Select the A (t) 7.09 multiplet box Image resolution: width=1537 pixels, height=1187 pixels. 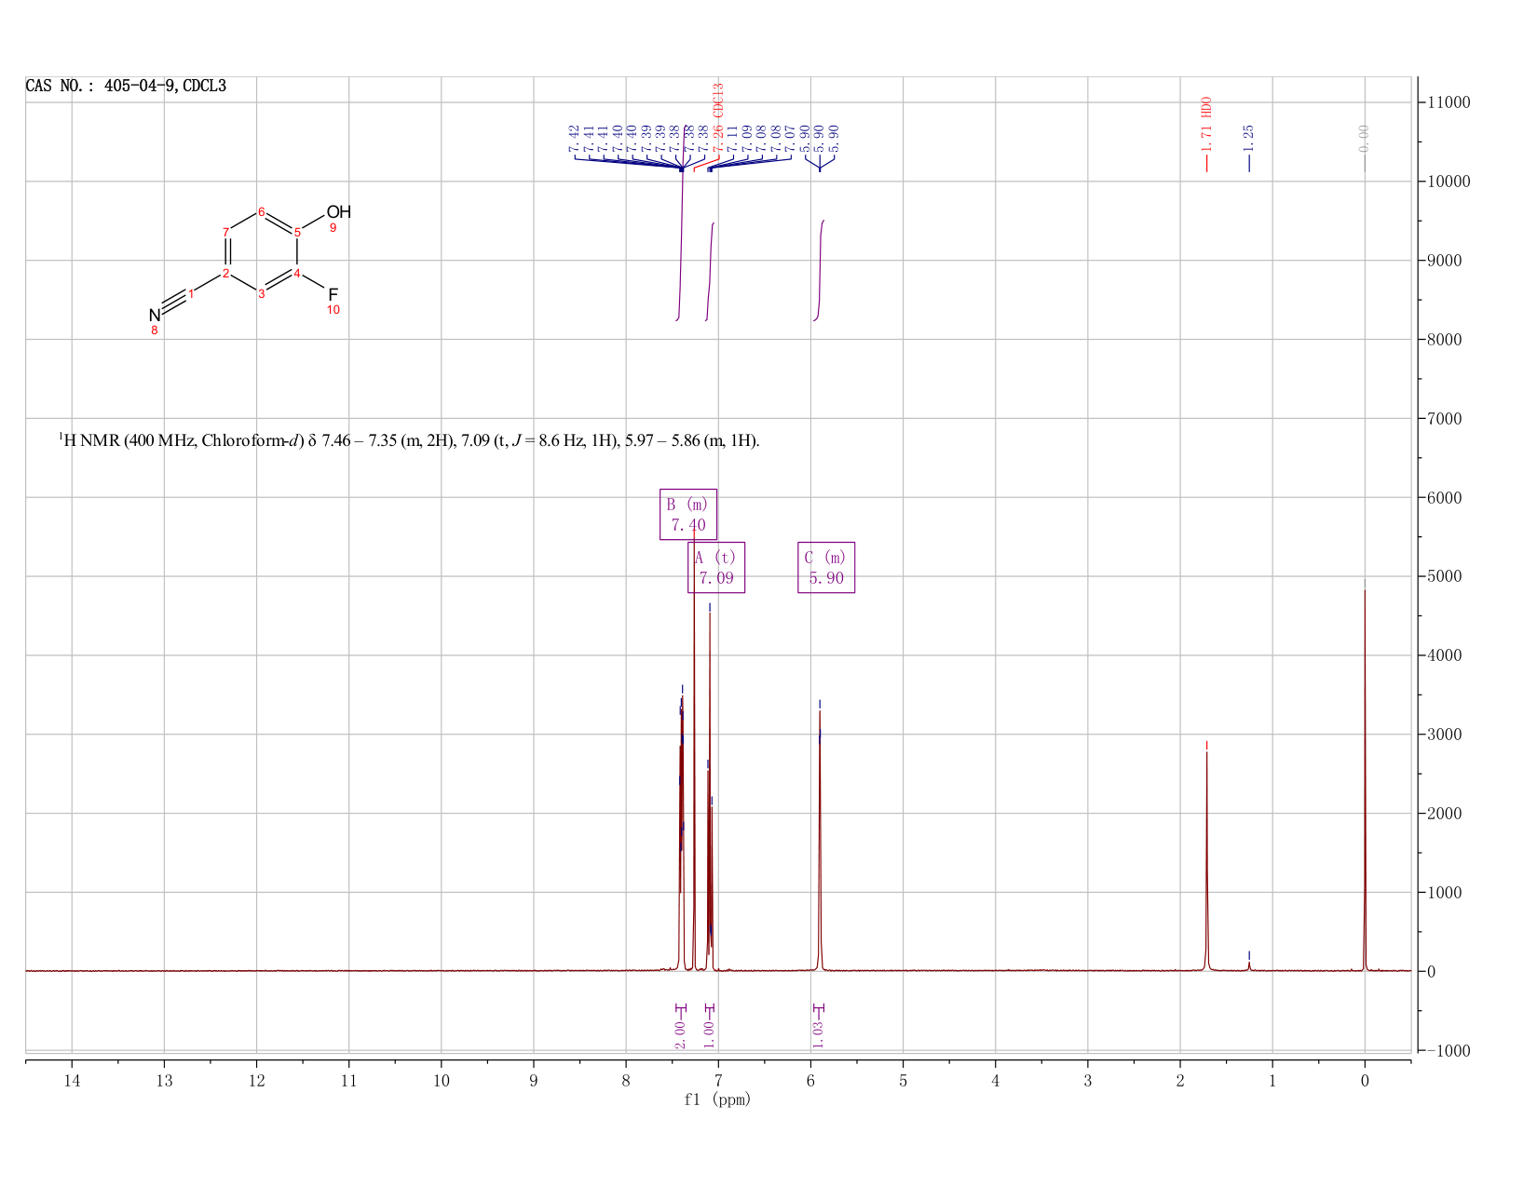716,567
